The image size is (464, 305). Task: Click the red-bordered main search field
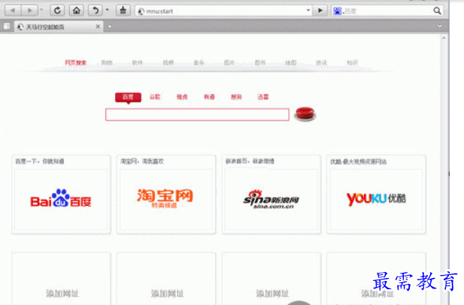tap(197, 115)
